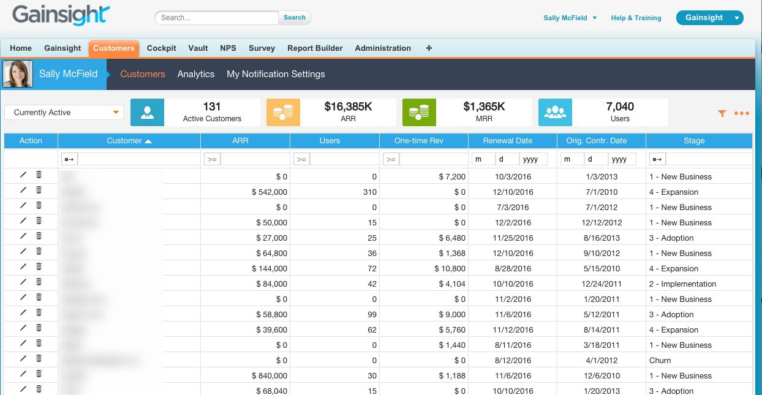Open the three-dot more options menu
Viewport: 762px width, 395px height.
pos(741,113)
